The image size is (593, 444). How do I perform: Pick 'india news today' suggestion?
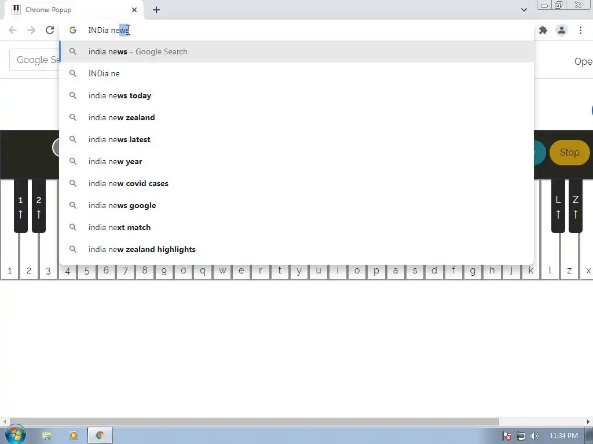[x=297, y=95]
